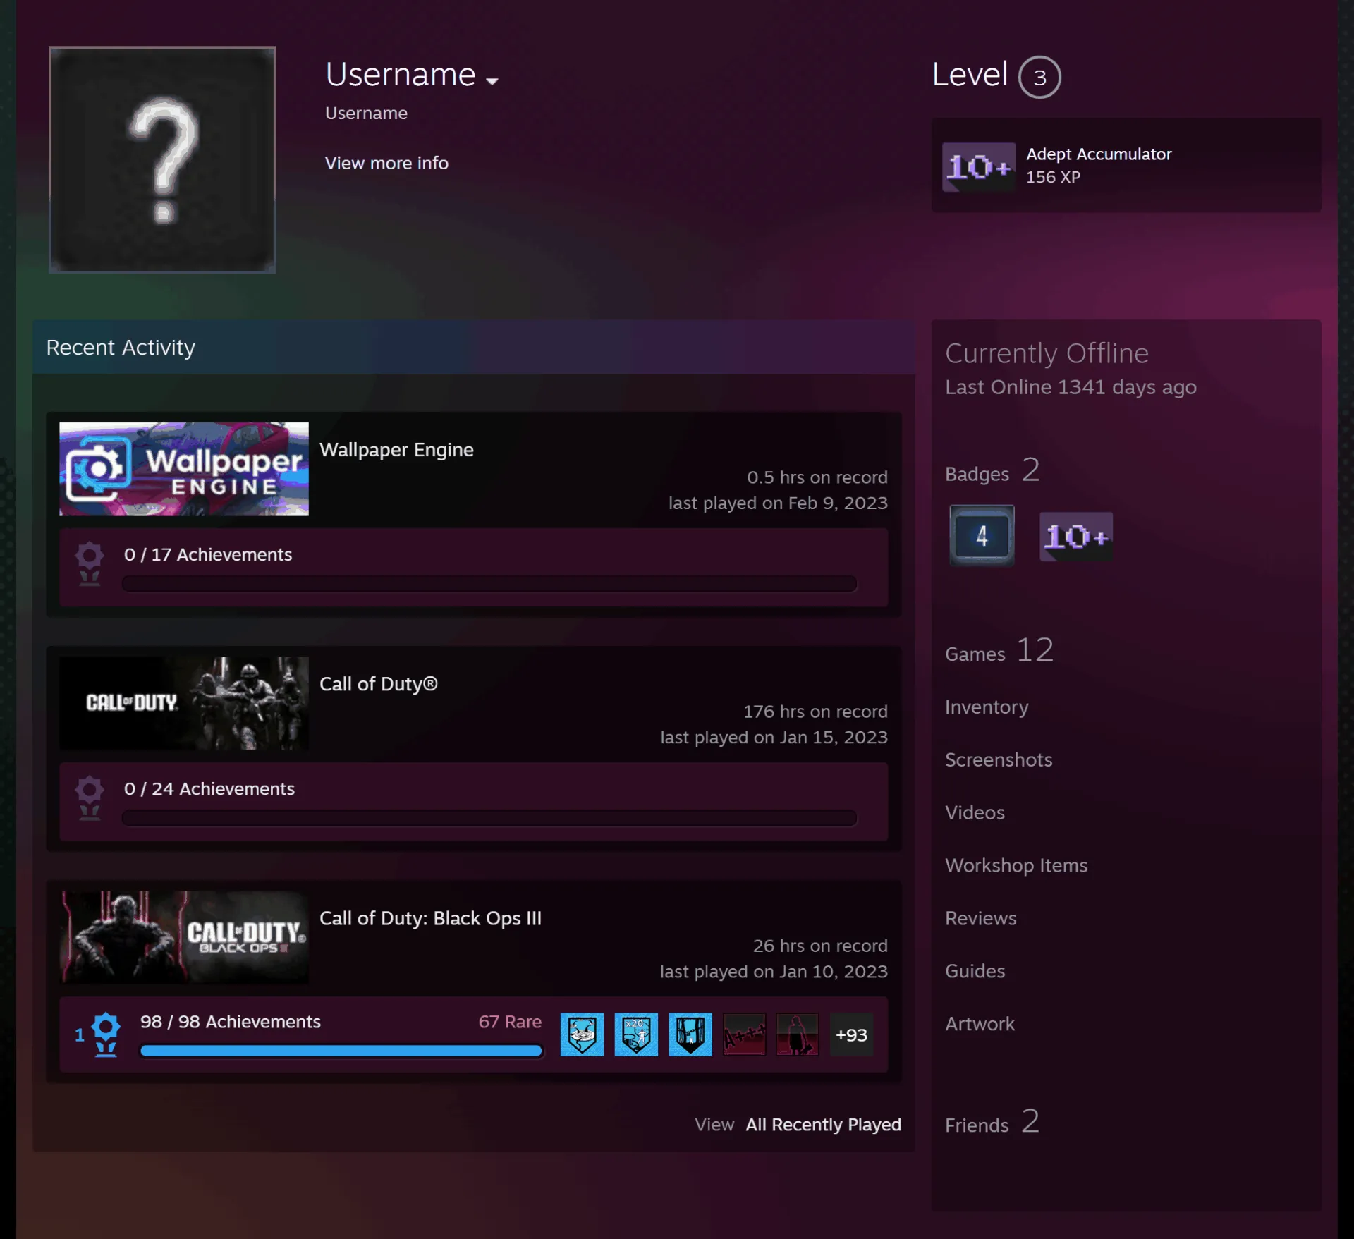
Task: Open the Workshop Items link
Action: [1016, 866]
